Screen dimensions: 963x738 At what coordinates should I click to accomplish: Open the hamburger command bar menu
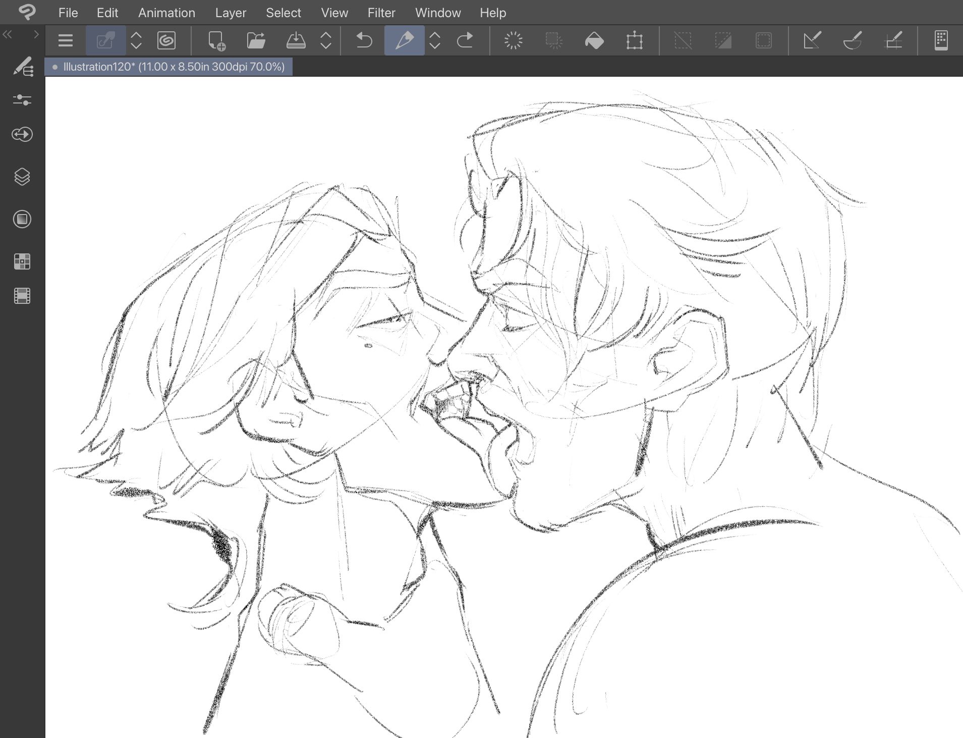(65, 40)
